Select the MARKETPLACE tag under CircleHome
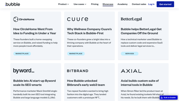Image resolution: width=179 pixels, height=101 pixels. (x=22, y=54)
